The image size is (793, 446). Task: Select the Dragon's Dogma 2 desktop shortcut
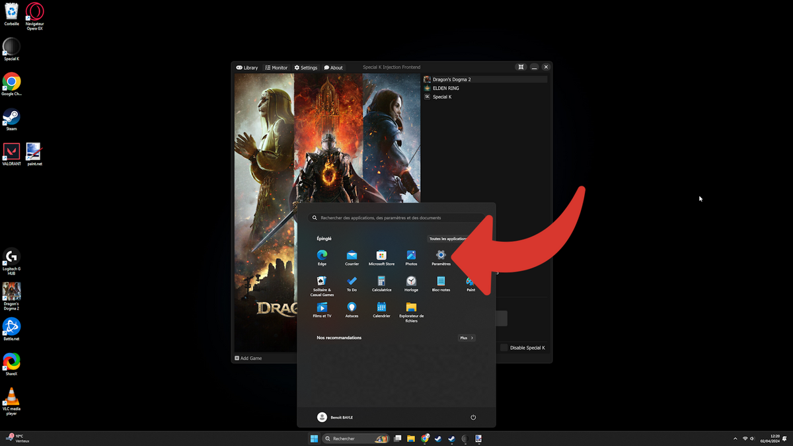pos(12,297)
